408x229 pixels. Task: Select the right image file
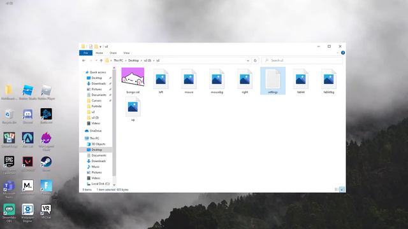[x=245, y=81]
